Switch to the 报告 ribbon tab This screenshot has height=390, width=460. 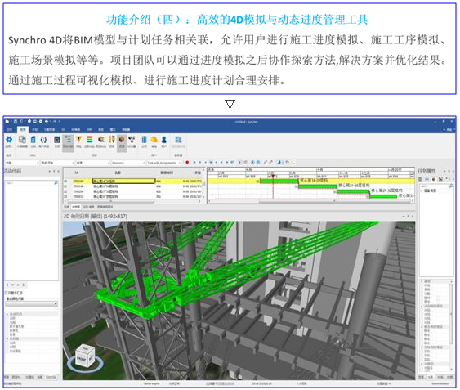click(101, 129)
